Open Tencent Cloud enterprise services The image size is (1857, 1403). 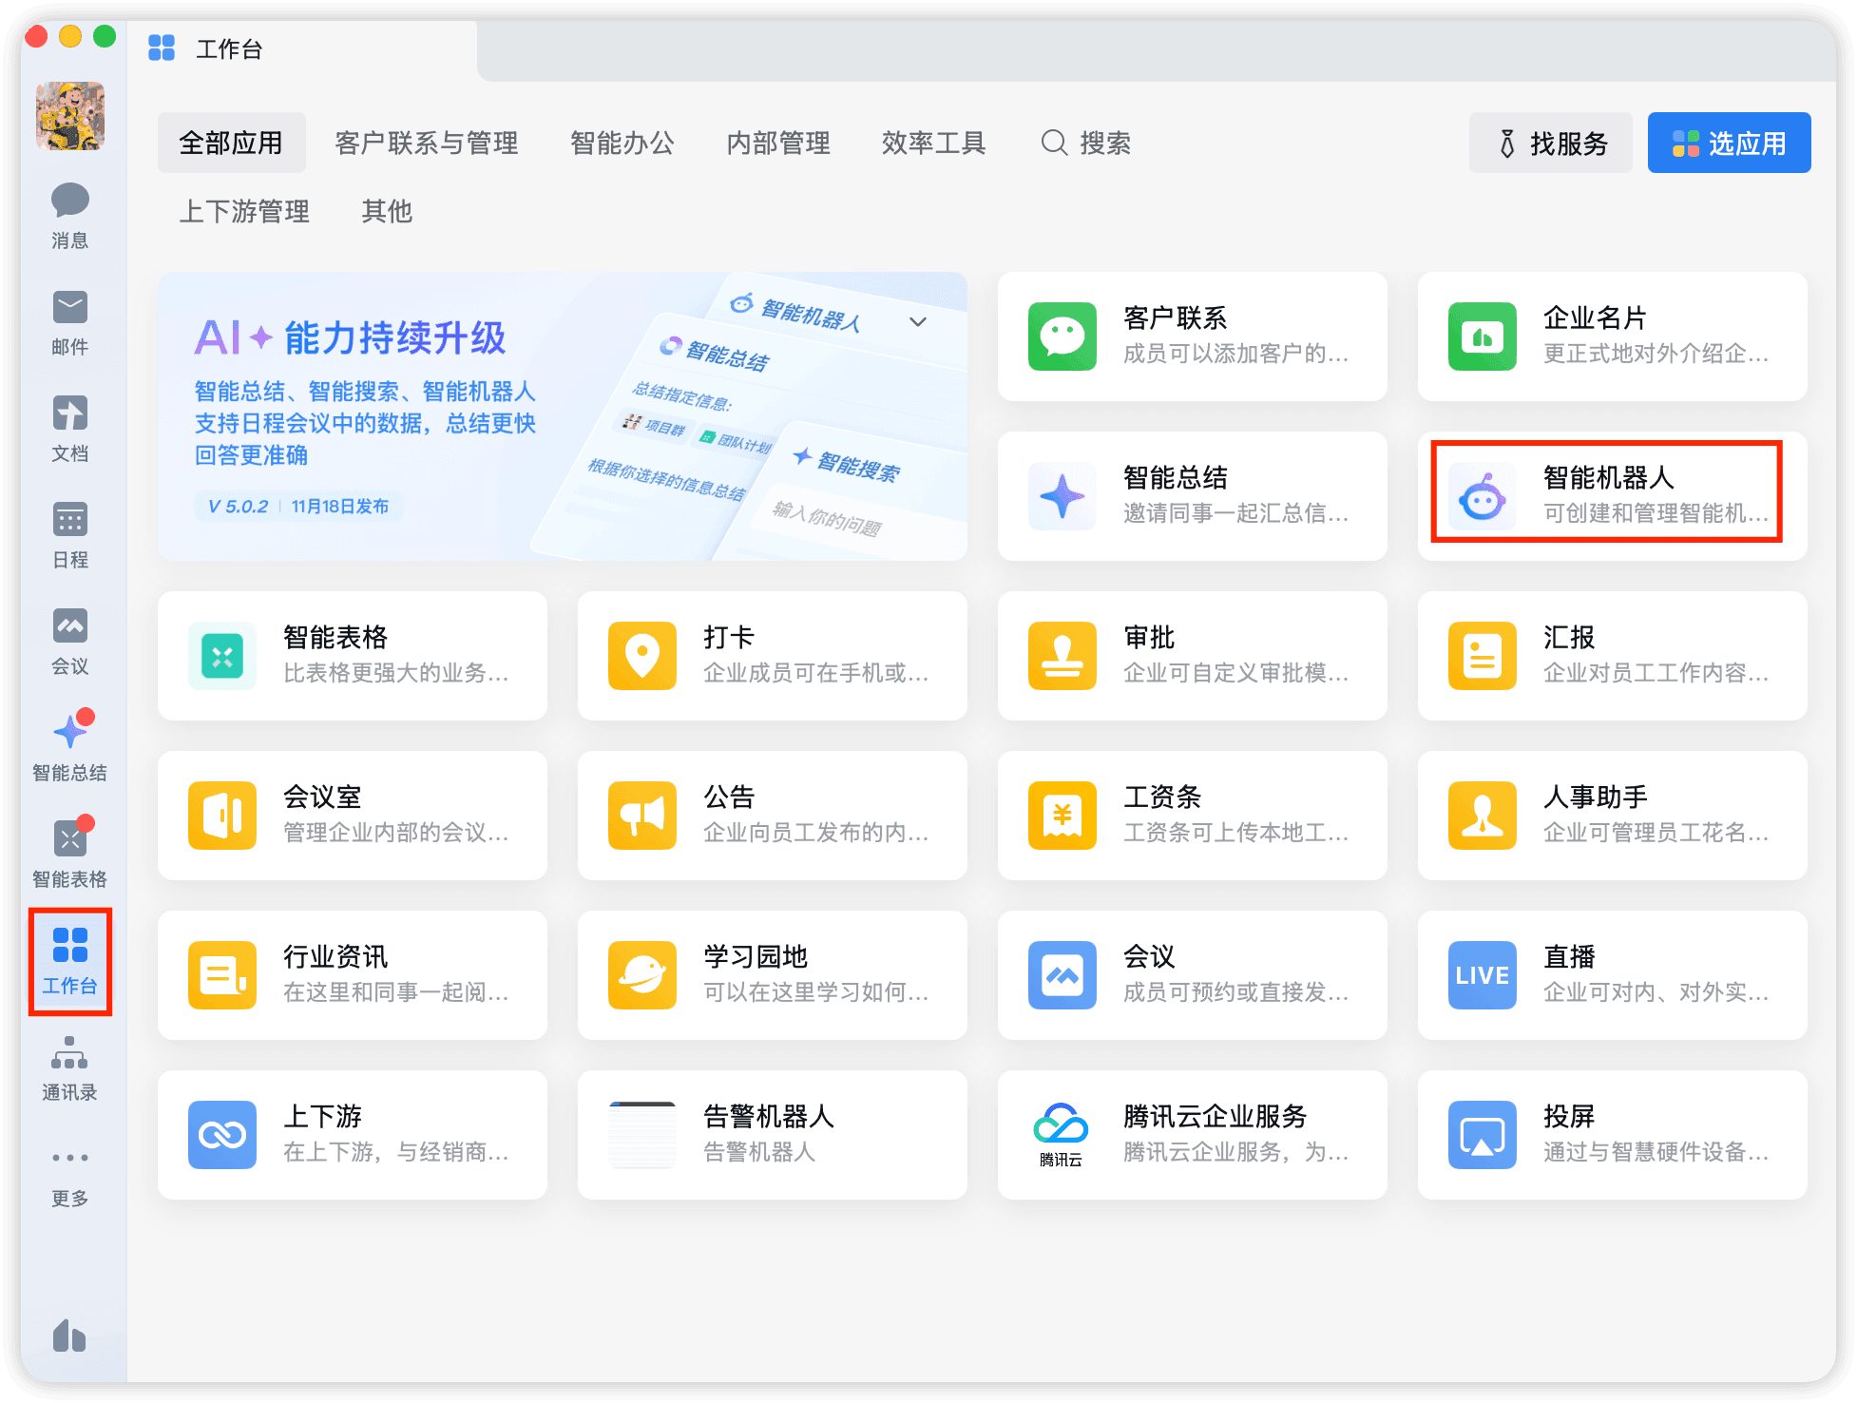point(1192,1135)
